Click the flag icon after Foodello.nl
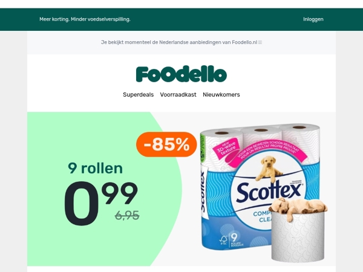Screen dimensions: 363x272 (260, 42)
